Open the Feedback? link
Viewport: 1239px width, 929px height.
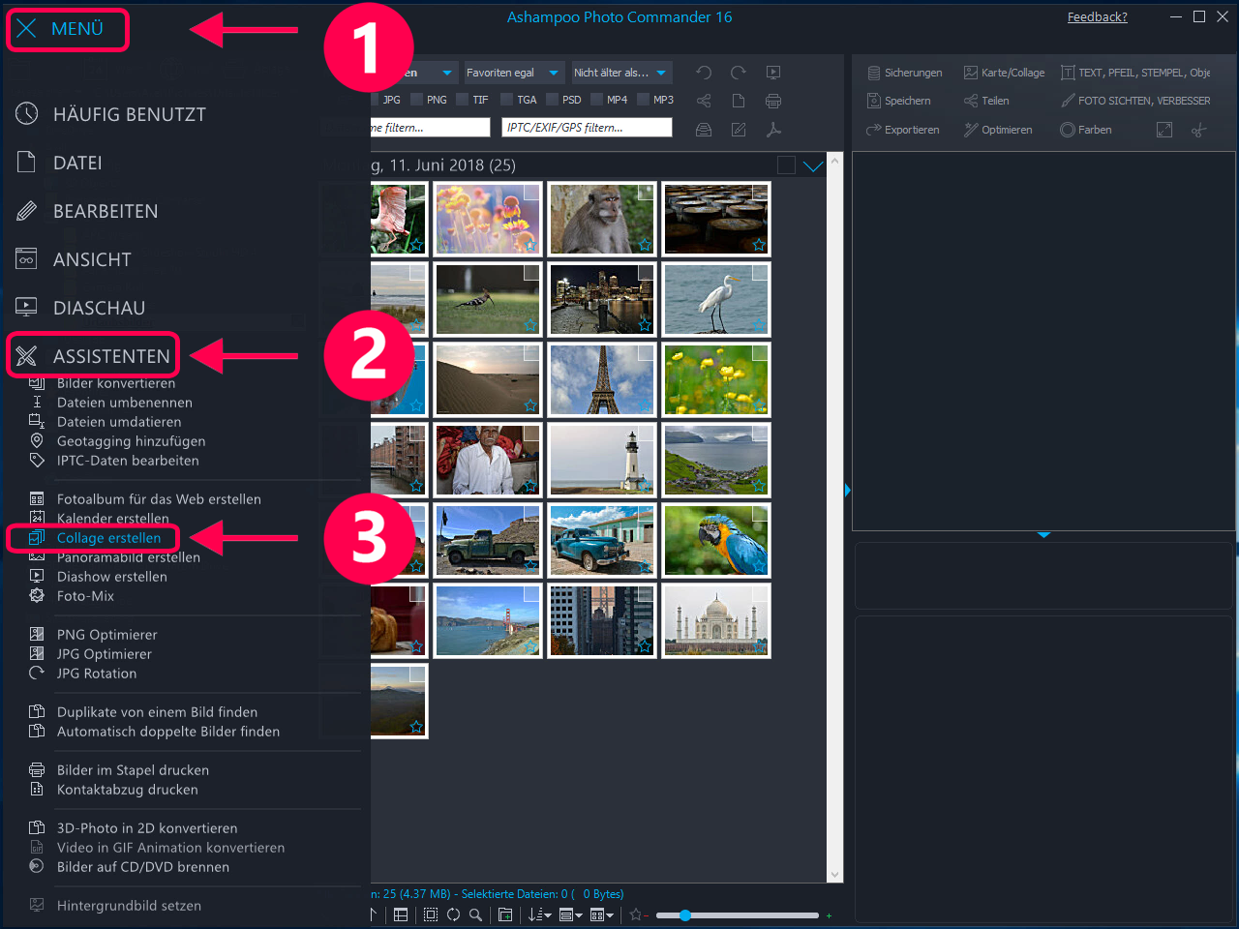pyautogui.click(x=1098, y=16)
